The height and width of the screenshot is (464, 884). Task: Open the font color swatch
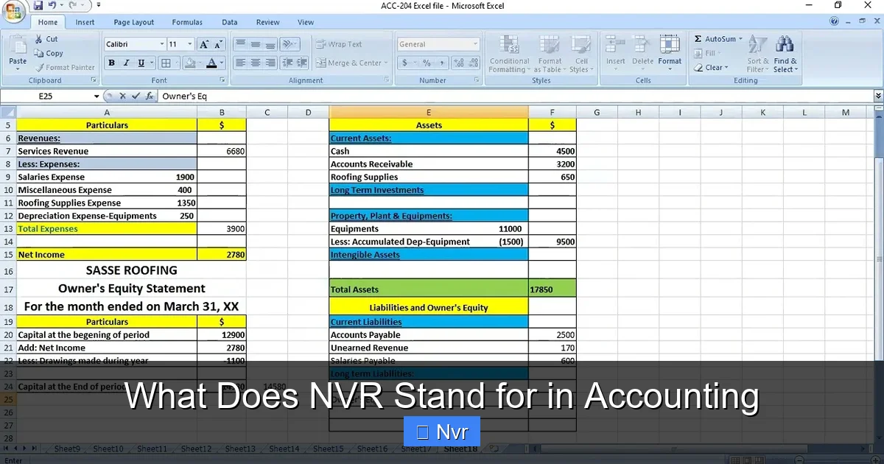[x=211, y=63]
